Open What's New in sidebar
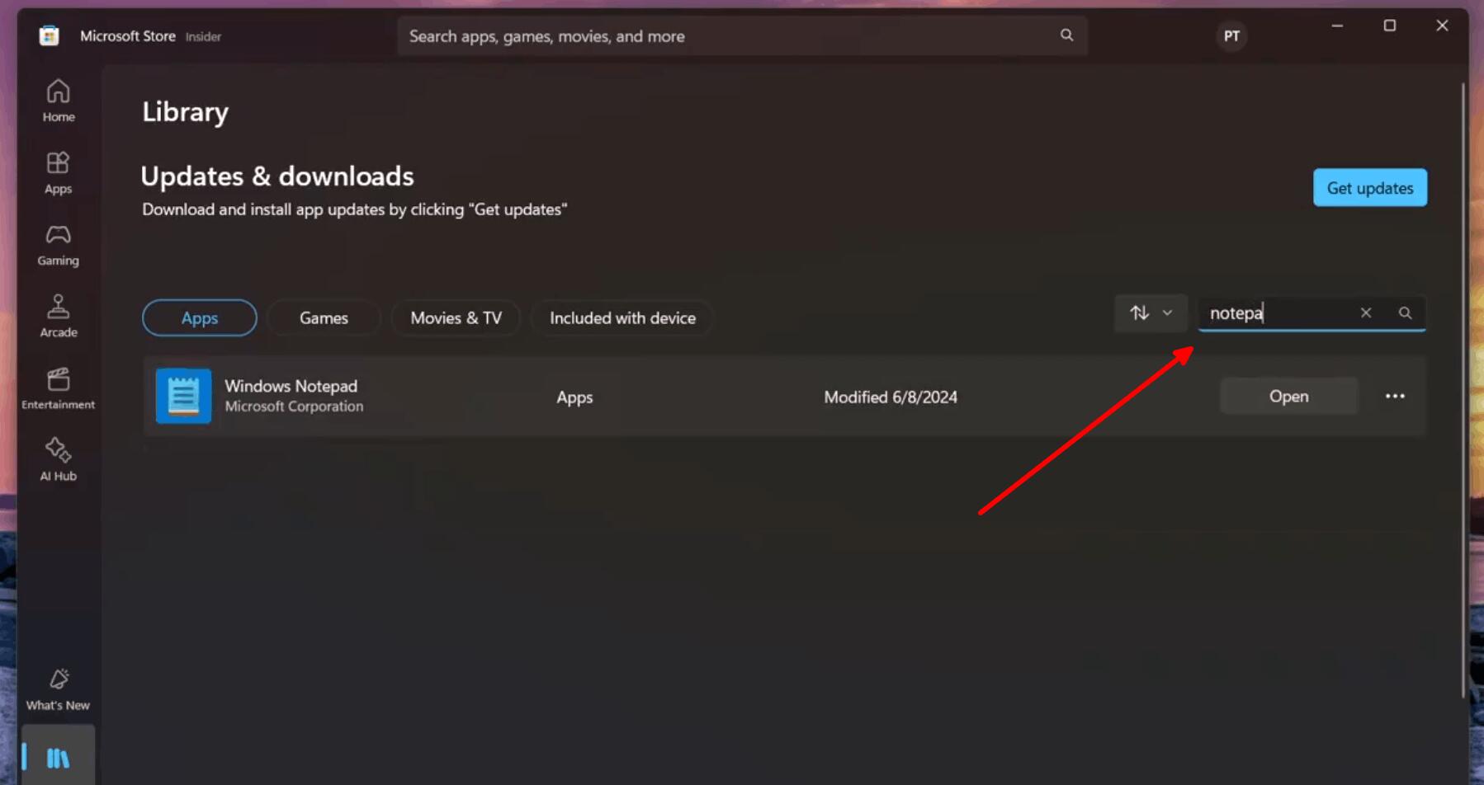This screenshot has width=1484, height=785. tap(58, 689)
